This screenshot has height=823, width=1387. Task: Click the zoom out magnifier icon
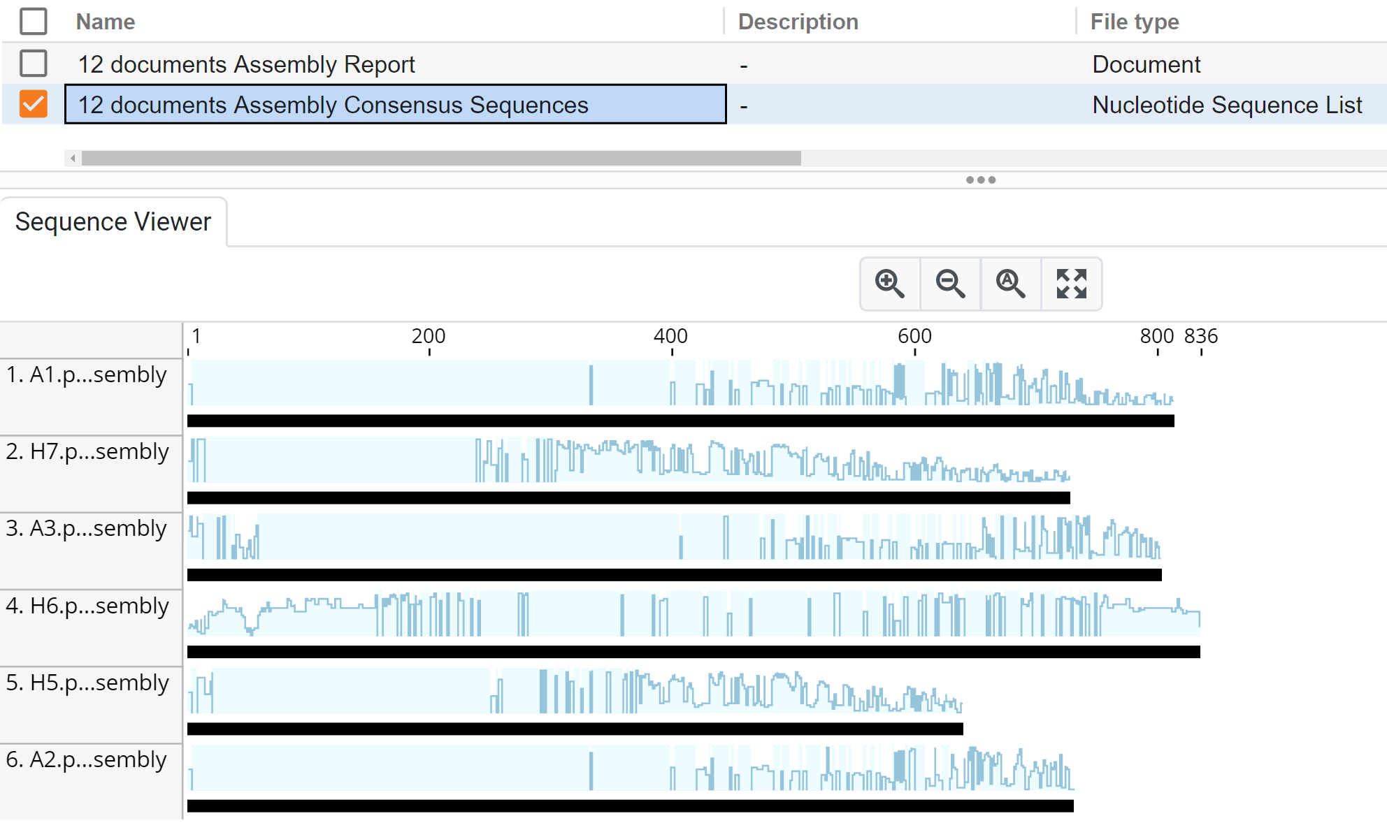point(951,284)
